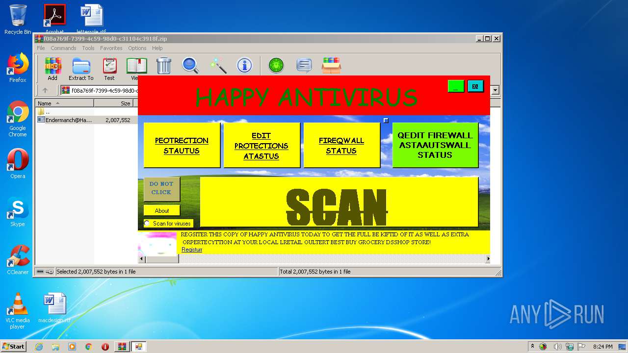Click the horizontal scrollbar right arrow
This screenshot has width=628, height=353.
click(x=488, y=259)
